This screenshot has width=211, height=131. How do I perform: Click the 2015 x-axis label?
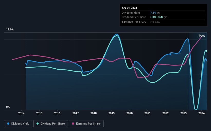click(39, 113)
